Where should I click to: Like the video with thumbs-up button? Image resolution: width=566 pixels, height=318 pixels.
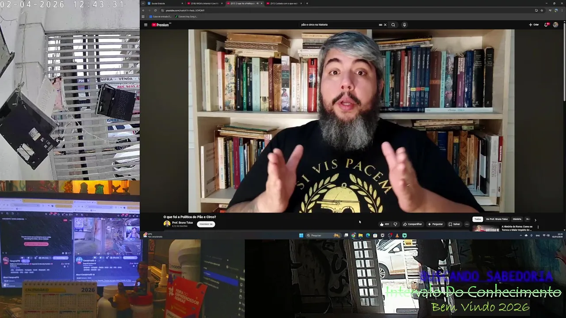(384, 224)
